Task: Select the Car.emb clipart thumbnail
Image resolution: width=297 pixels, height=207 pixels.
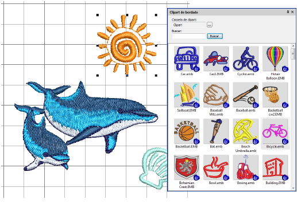Action: tap(187, 58)
